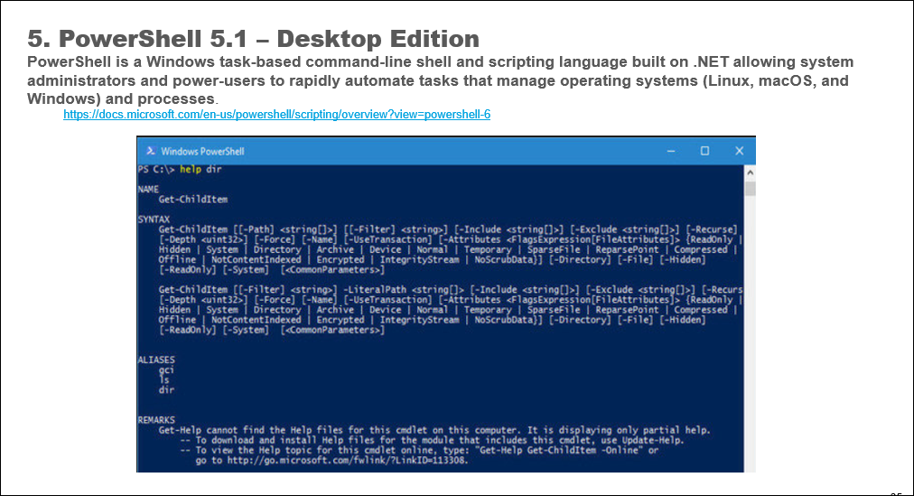Click the PowerShell icon in the title bar
Viewport: 914px width, 496px height.
tap(151, 151)
